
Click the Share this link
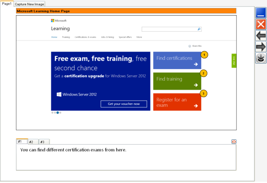[195, 46]
